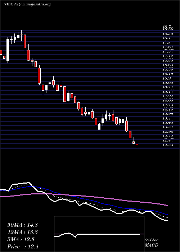Click the '5MA : 12.8' readout

[x=21, y=239]
